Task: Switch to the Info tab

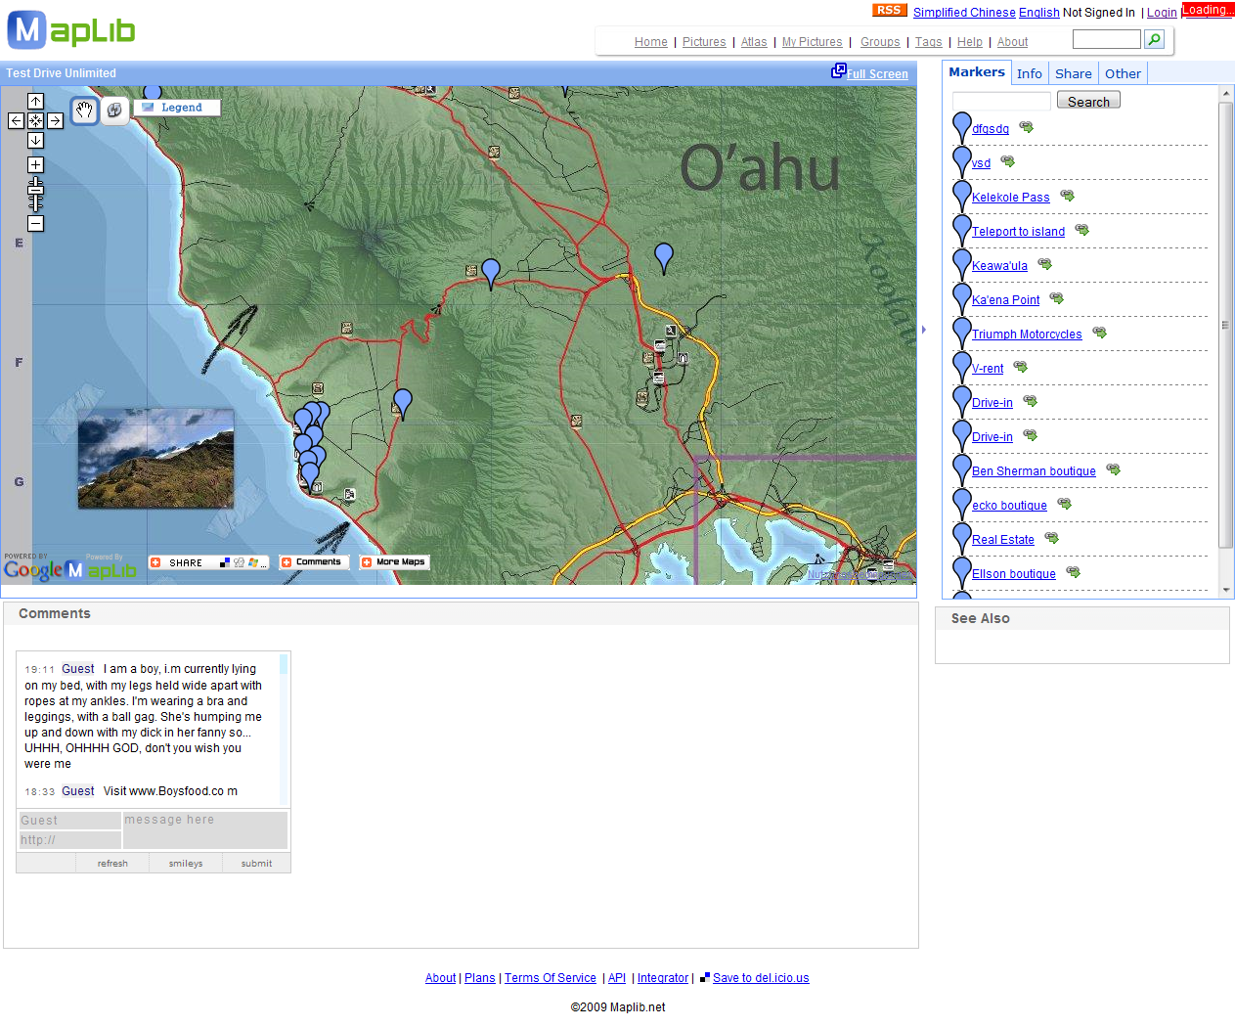Action: [1029, 73]
